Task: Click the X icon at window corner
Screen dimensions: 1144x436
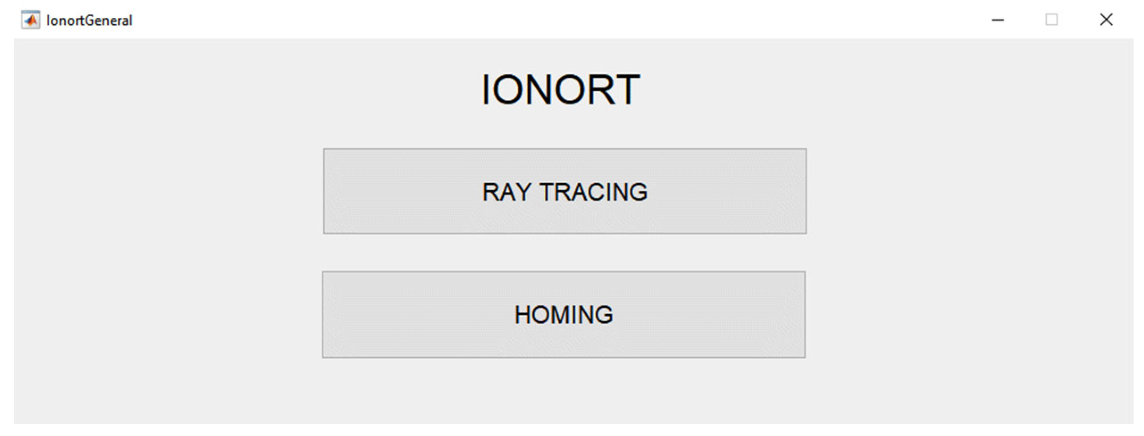Action: pyautogui.click(x=1106, y=20)
